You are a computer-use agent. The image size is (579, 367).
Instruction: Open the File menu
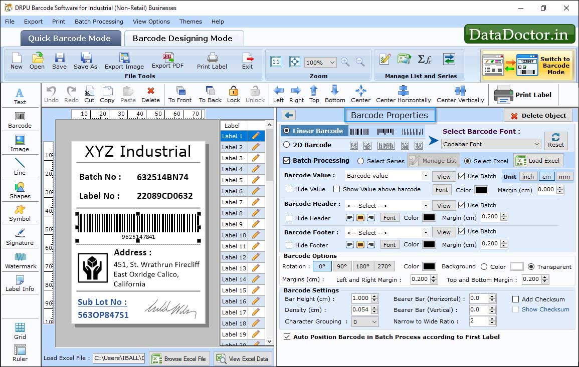click(x=10, y=22)
